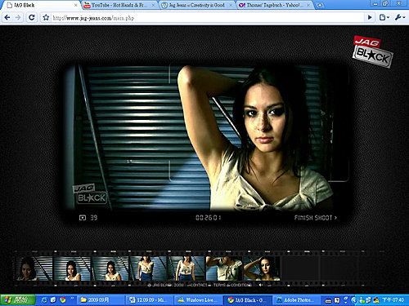
Task: Close the Yahoo Tagebuch tab
Action: (308, 5)
